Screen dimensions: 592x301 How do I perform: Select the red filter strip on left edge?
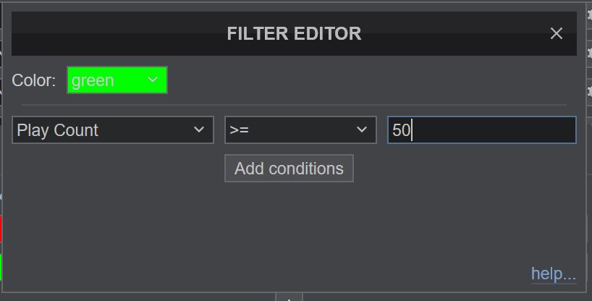pos(1,228)
